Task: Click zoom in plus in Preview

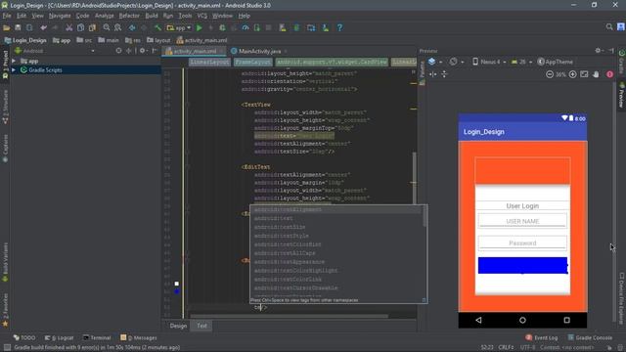Action: tap(572, 74)
